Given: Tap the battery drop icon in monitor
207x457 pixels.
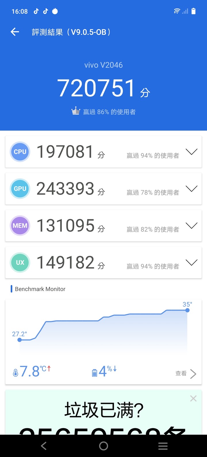Looking at the screenshot, I should point(95,373).
